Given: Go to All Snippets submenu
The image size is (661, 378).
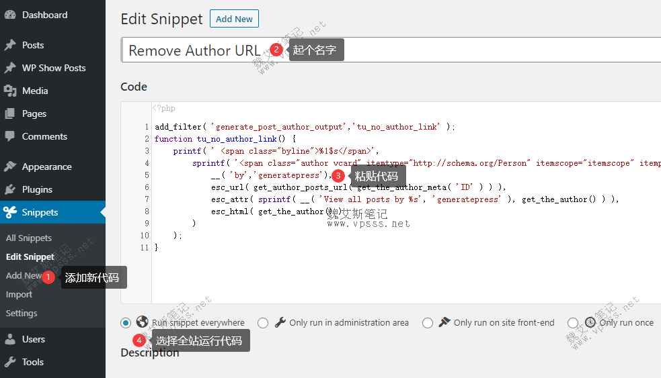Looking at the screenshot, I should point(29,238).
